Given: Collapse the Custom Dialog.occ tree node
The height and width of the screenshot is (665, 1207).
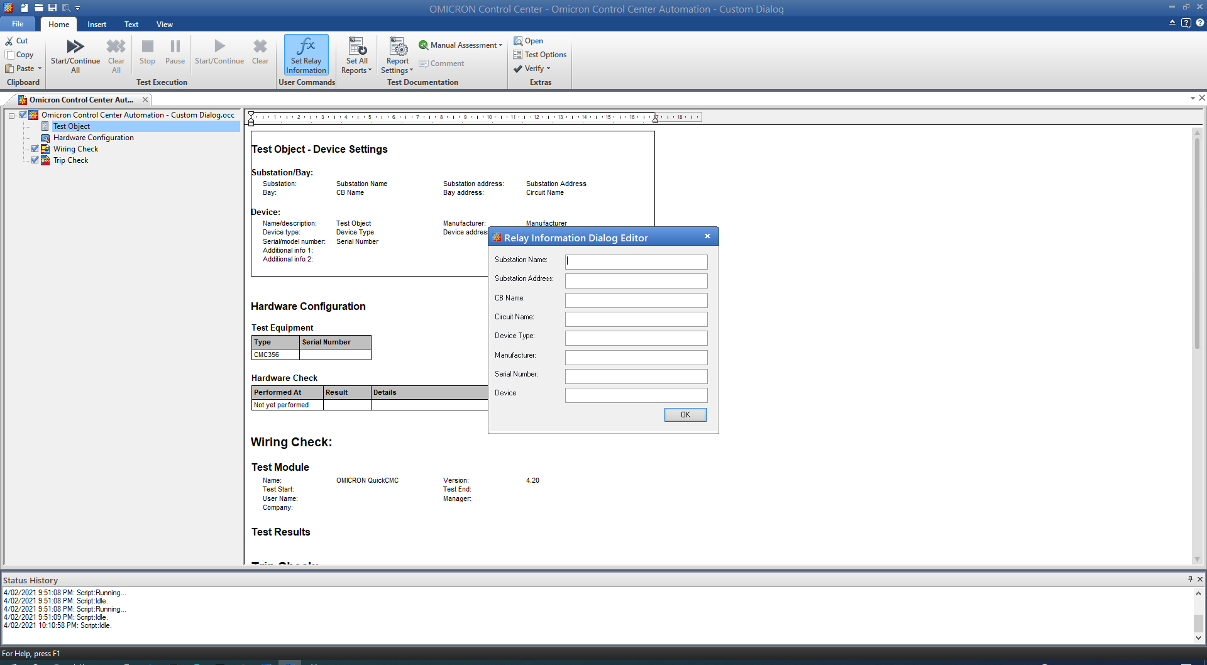Looking at the screenshot, I should pos(12,115).
